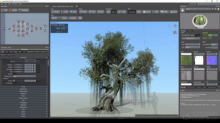Click the Atlas Scale input field

192,45
